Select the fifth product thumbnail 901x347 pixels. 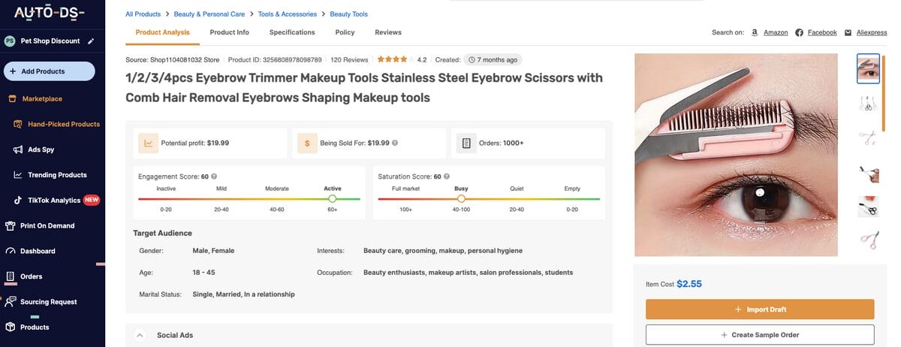tap(868, 207)
